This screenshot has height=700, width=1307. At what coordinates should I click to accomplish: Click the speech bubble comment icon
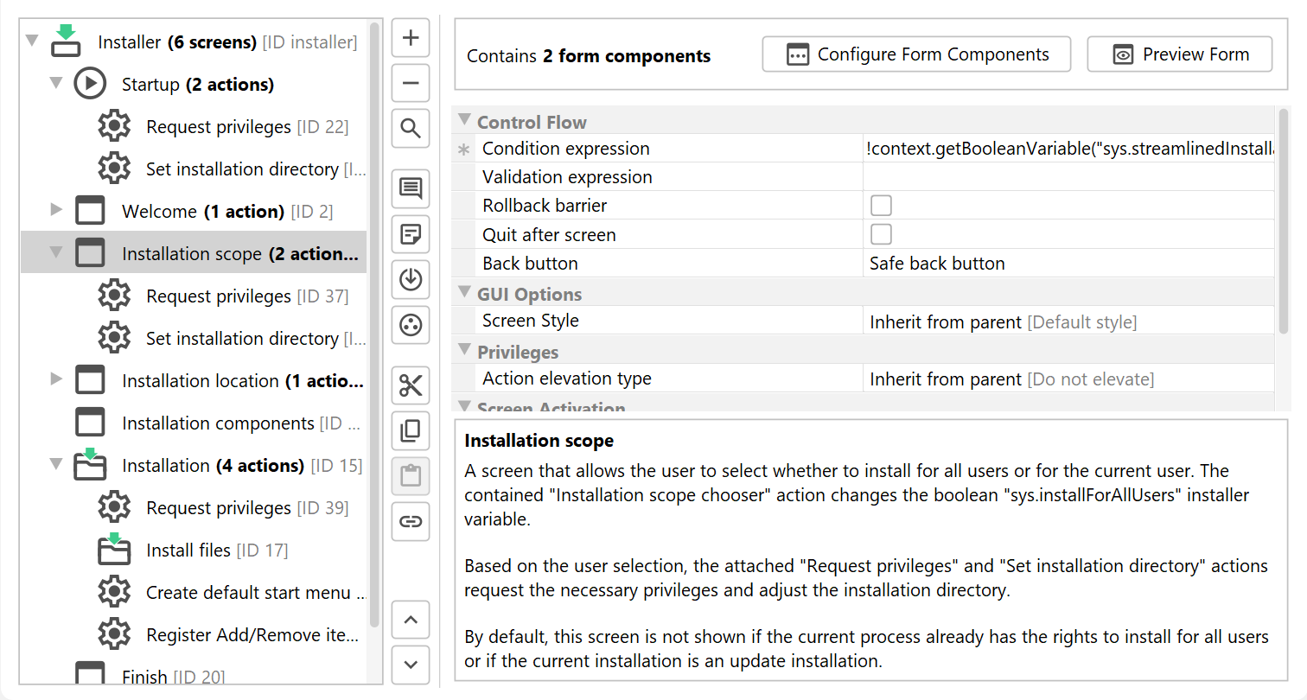411,188
